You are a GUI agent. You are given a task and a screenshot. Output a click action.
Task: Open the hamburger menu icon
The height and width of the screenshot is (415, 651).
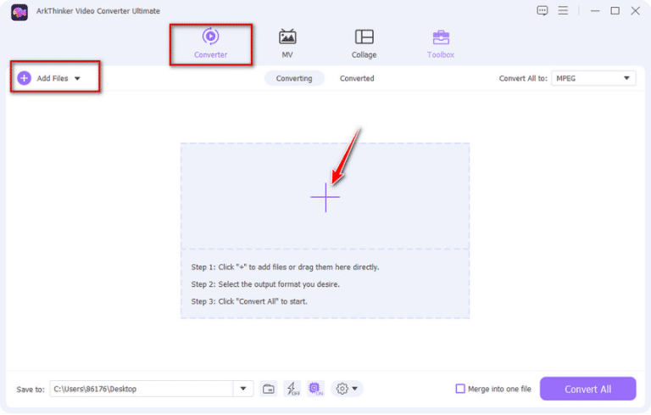(563, 10)
